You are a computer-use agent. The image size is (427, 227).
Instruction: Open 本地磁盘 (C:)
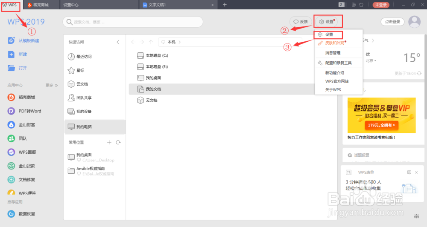point(152,55)
